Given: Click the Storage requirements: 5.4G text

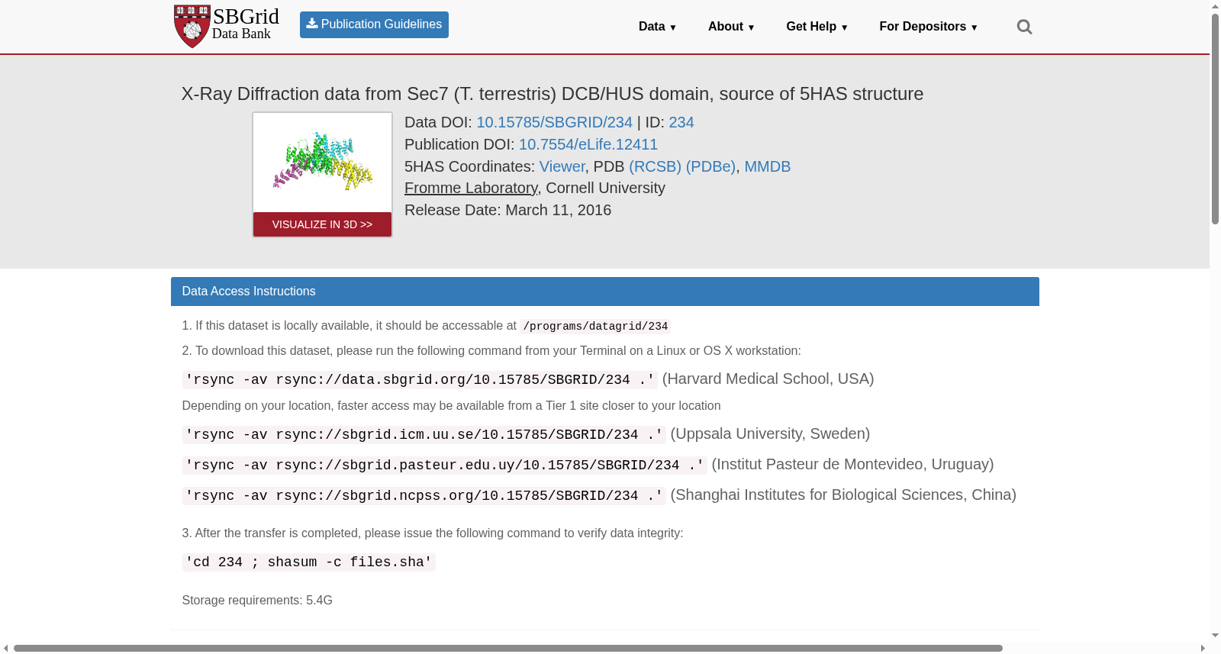Looking at the screenshot, I should (257, 601).
